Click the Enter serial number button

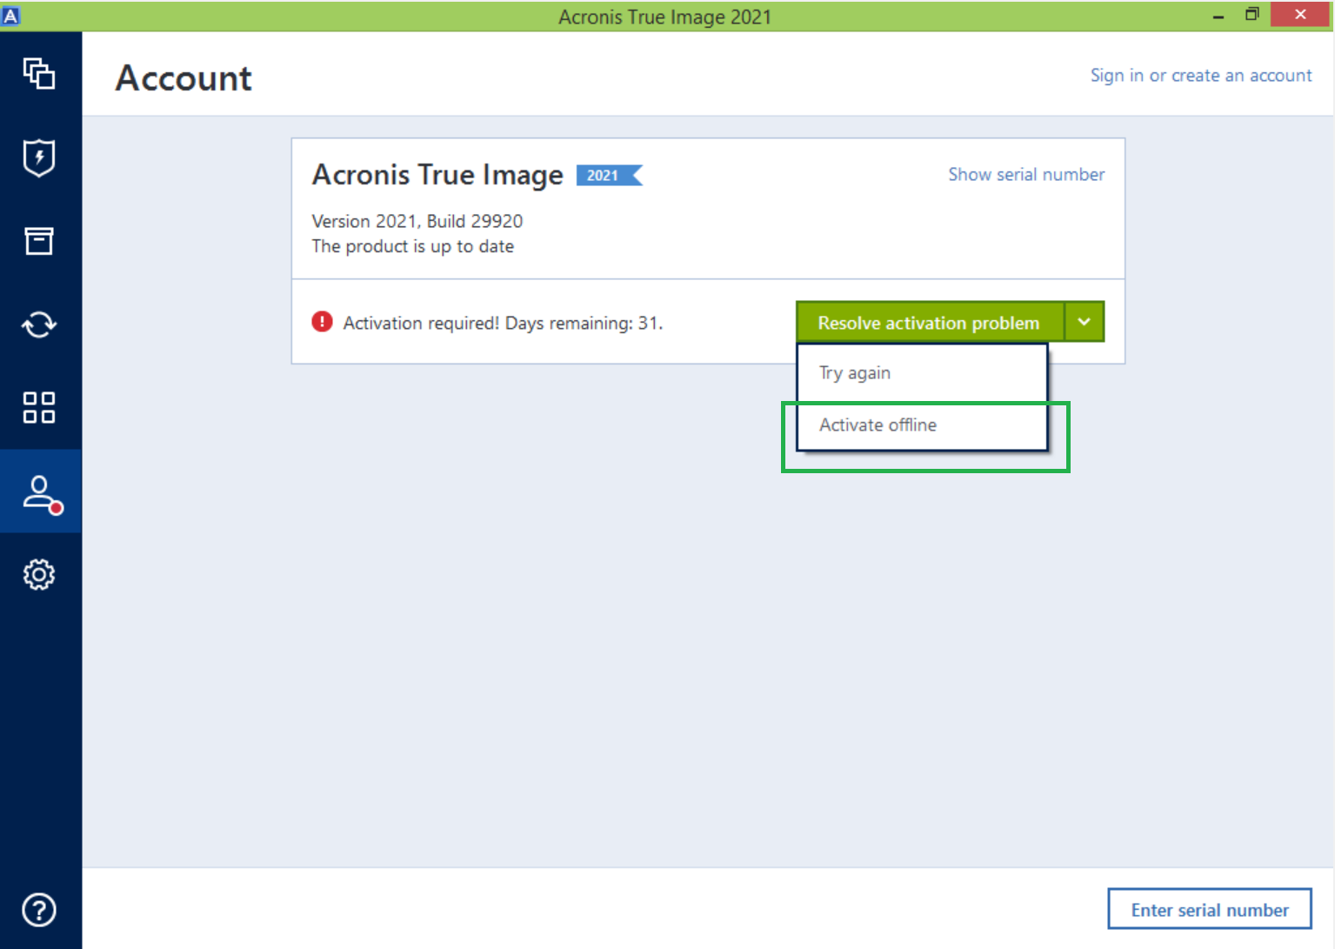1210,909
